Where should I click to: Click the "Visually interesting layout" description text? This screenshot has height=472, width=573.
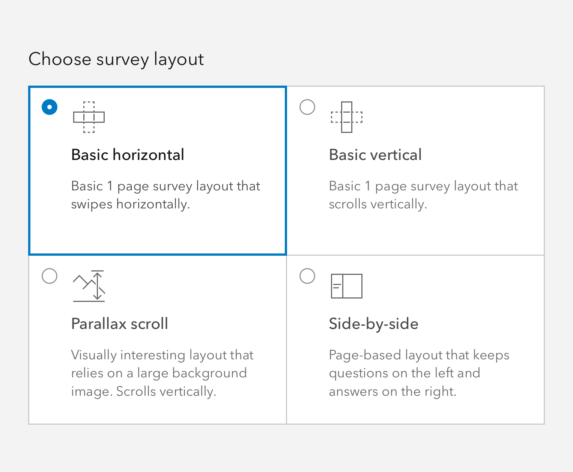coord(162,355)
